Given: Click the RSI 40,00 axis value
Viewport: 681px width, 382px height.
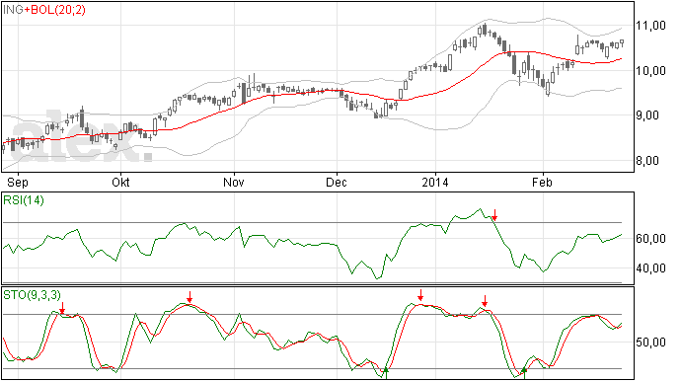Looking at the screenshot, I should (650, 268).
